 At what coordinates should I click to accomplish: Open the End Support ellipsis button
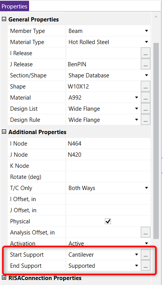pyautogui.click(x=145, y=265)
